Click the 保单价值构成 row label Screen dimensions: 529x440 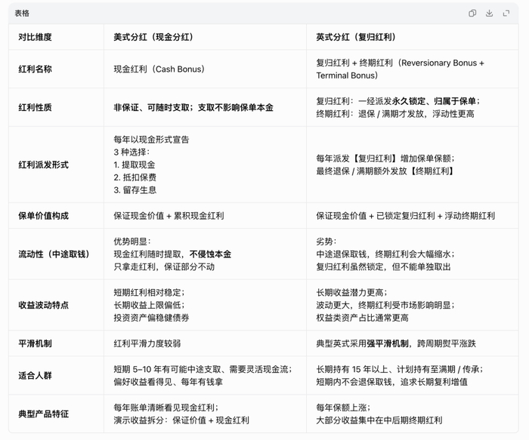point(44,216)
